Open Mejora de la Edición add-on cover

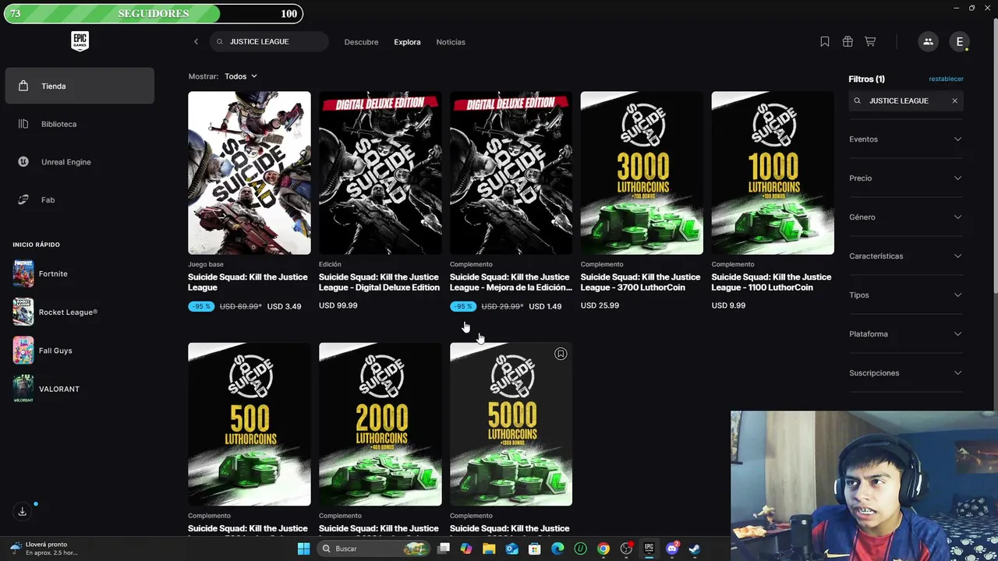pyautogui.click(x=511, y=173)
